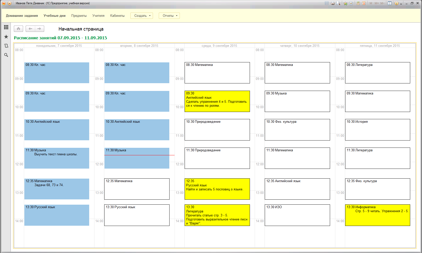Select Tuesday 12:35 Математика lesson
This screenshot has height=253, width=422.
click(137, 189)
